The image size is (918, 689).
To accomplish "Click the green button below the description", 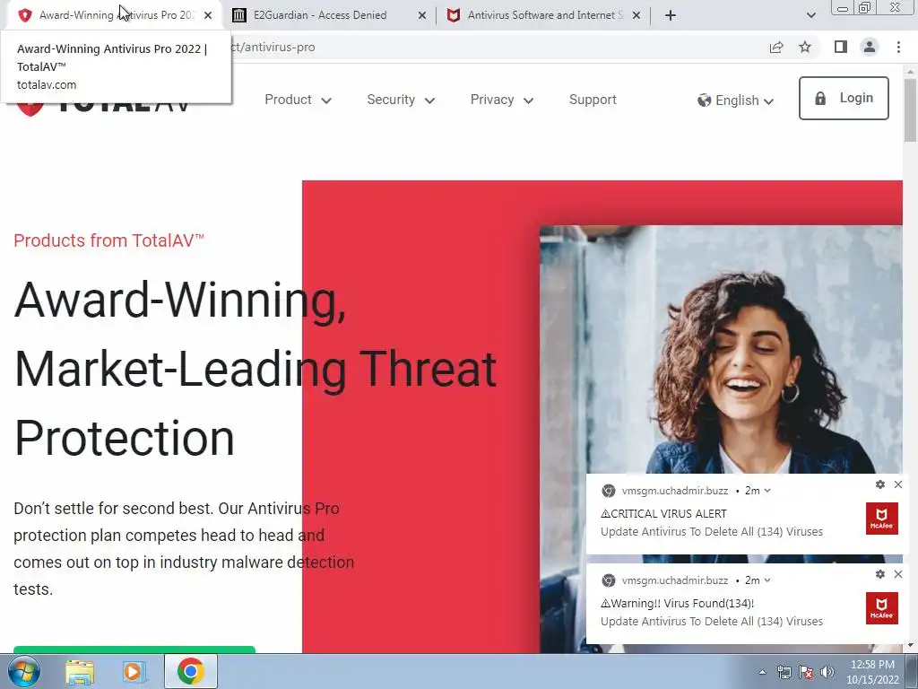I will pyautogui.click(x=134, y=650).
